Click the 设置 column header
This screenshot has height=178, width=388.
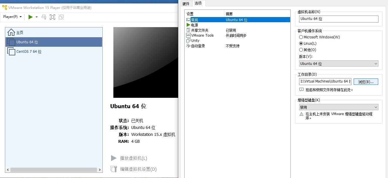(x=204, y=14)
